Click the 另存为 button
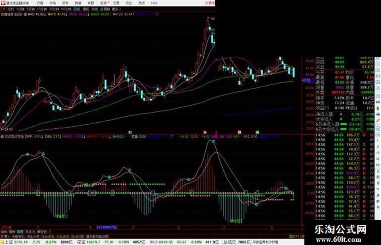Image resolution: width=381 pixels, height=245 pixels. click(30, 232)
